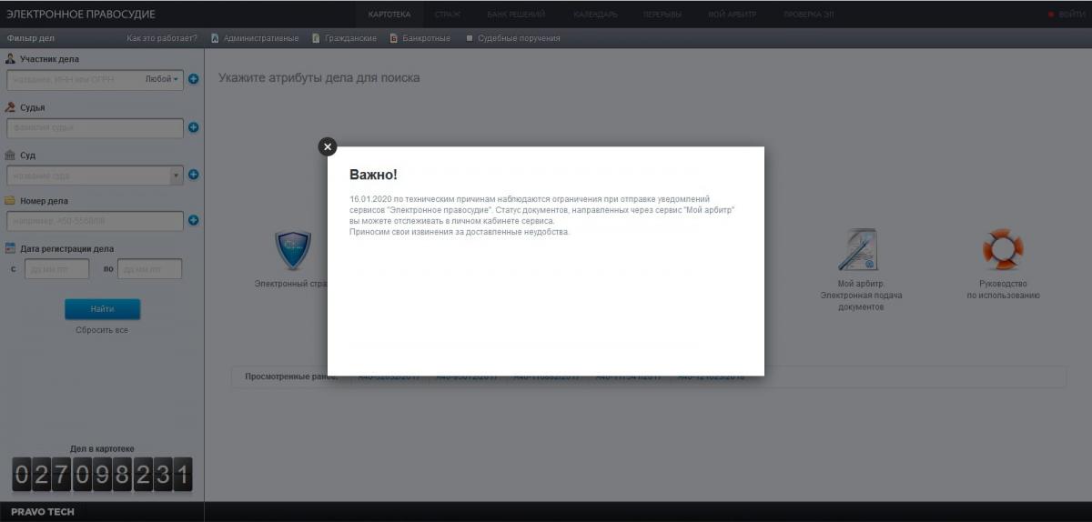The width and height of the screenshot is (1092, 522).
Task: Click the ВОЙТИ login link
Action: pos(1070,15)
